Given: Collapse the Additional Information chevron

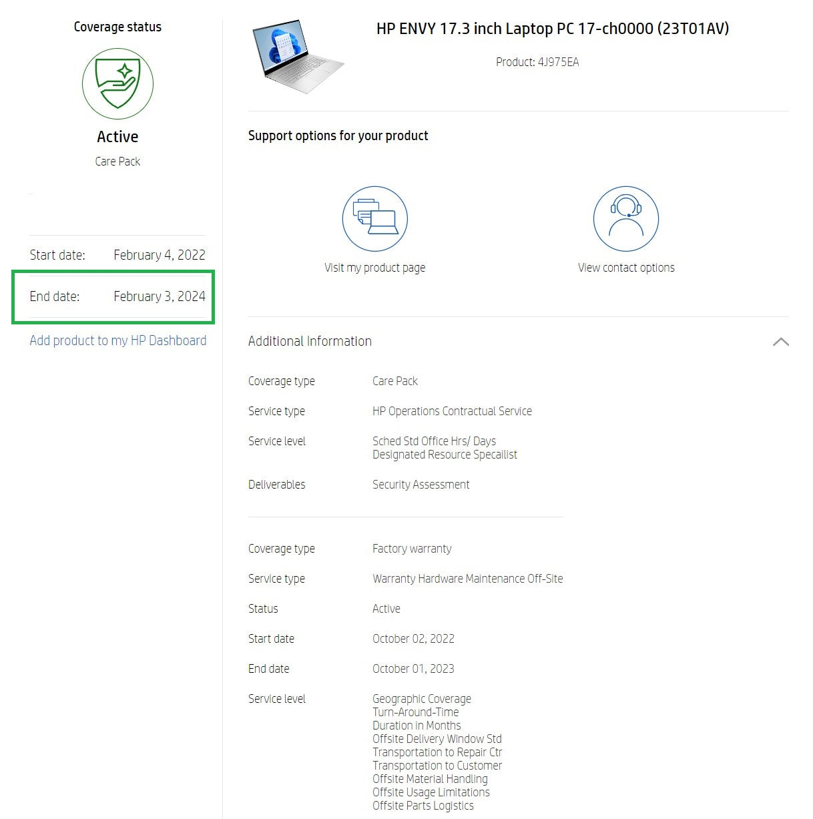Looking at the screenshot, I should (x=780, y=342).
